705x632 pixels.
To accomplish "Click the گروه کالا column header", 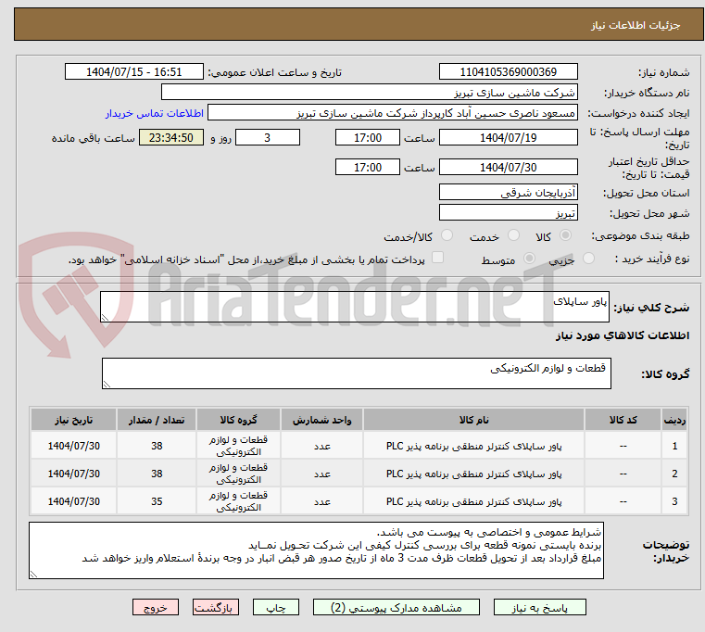I will point(238,420).
